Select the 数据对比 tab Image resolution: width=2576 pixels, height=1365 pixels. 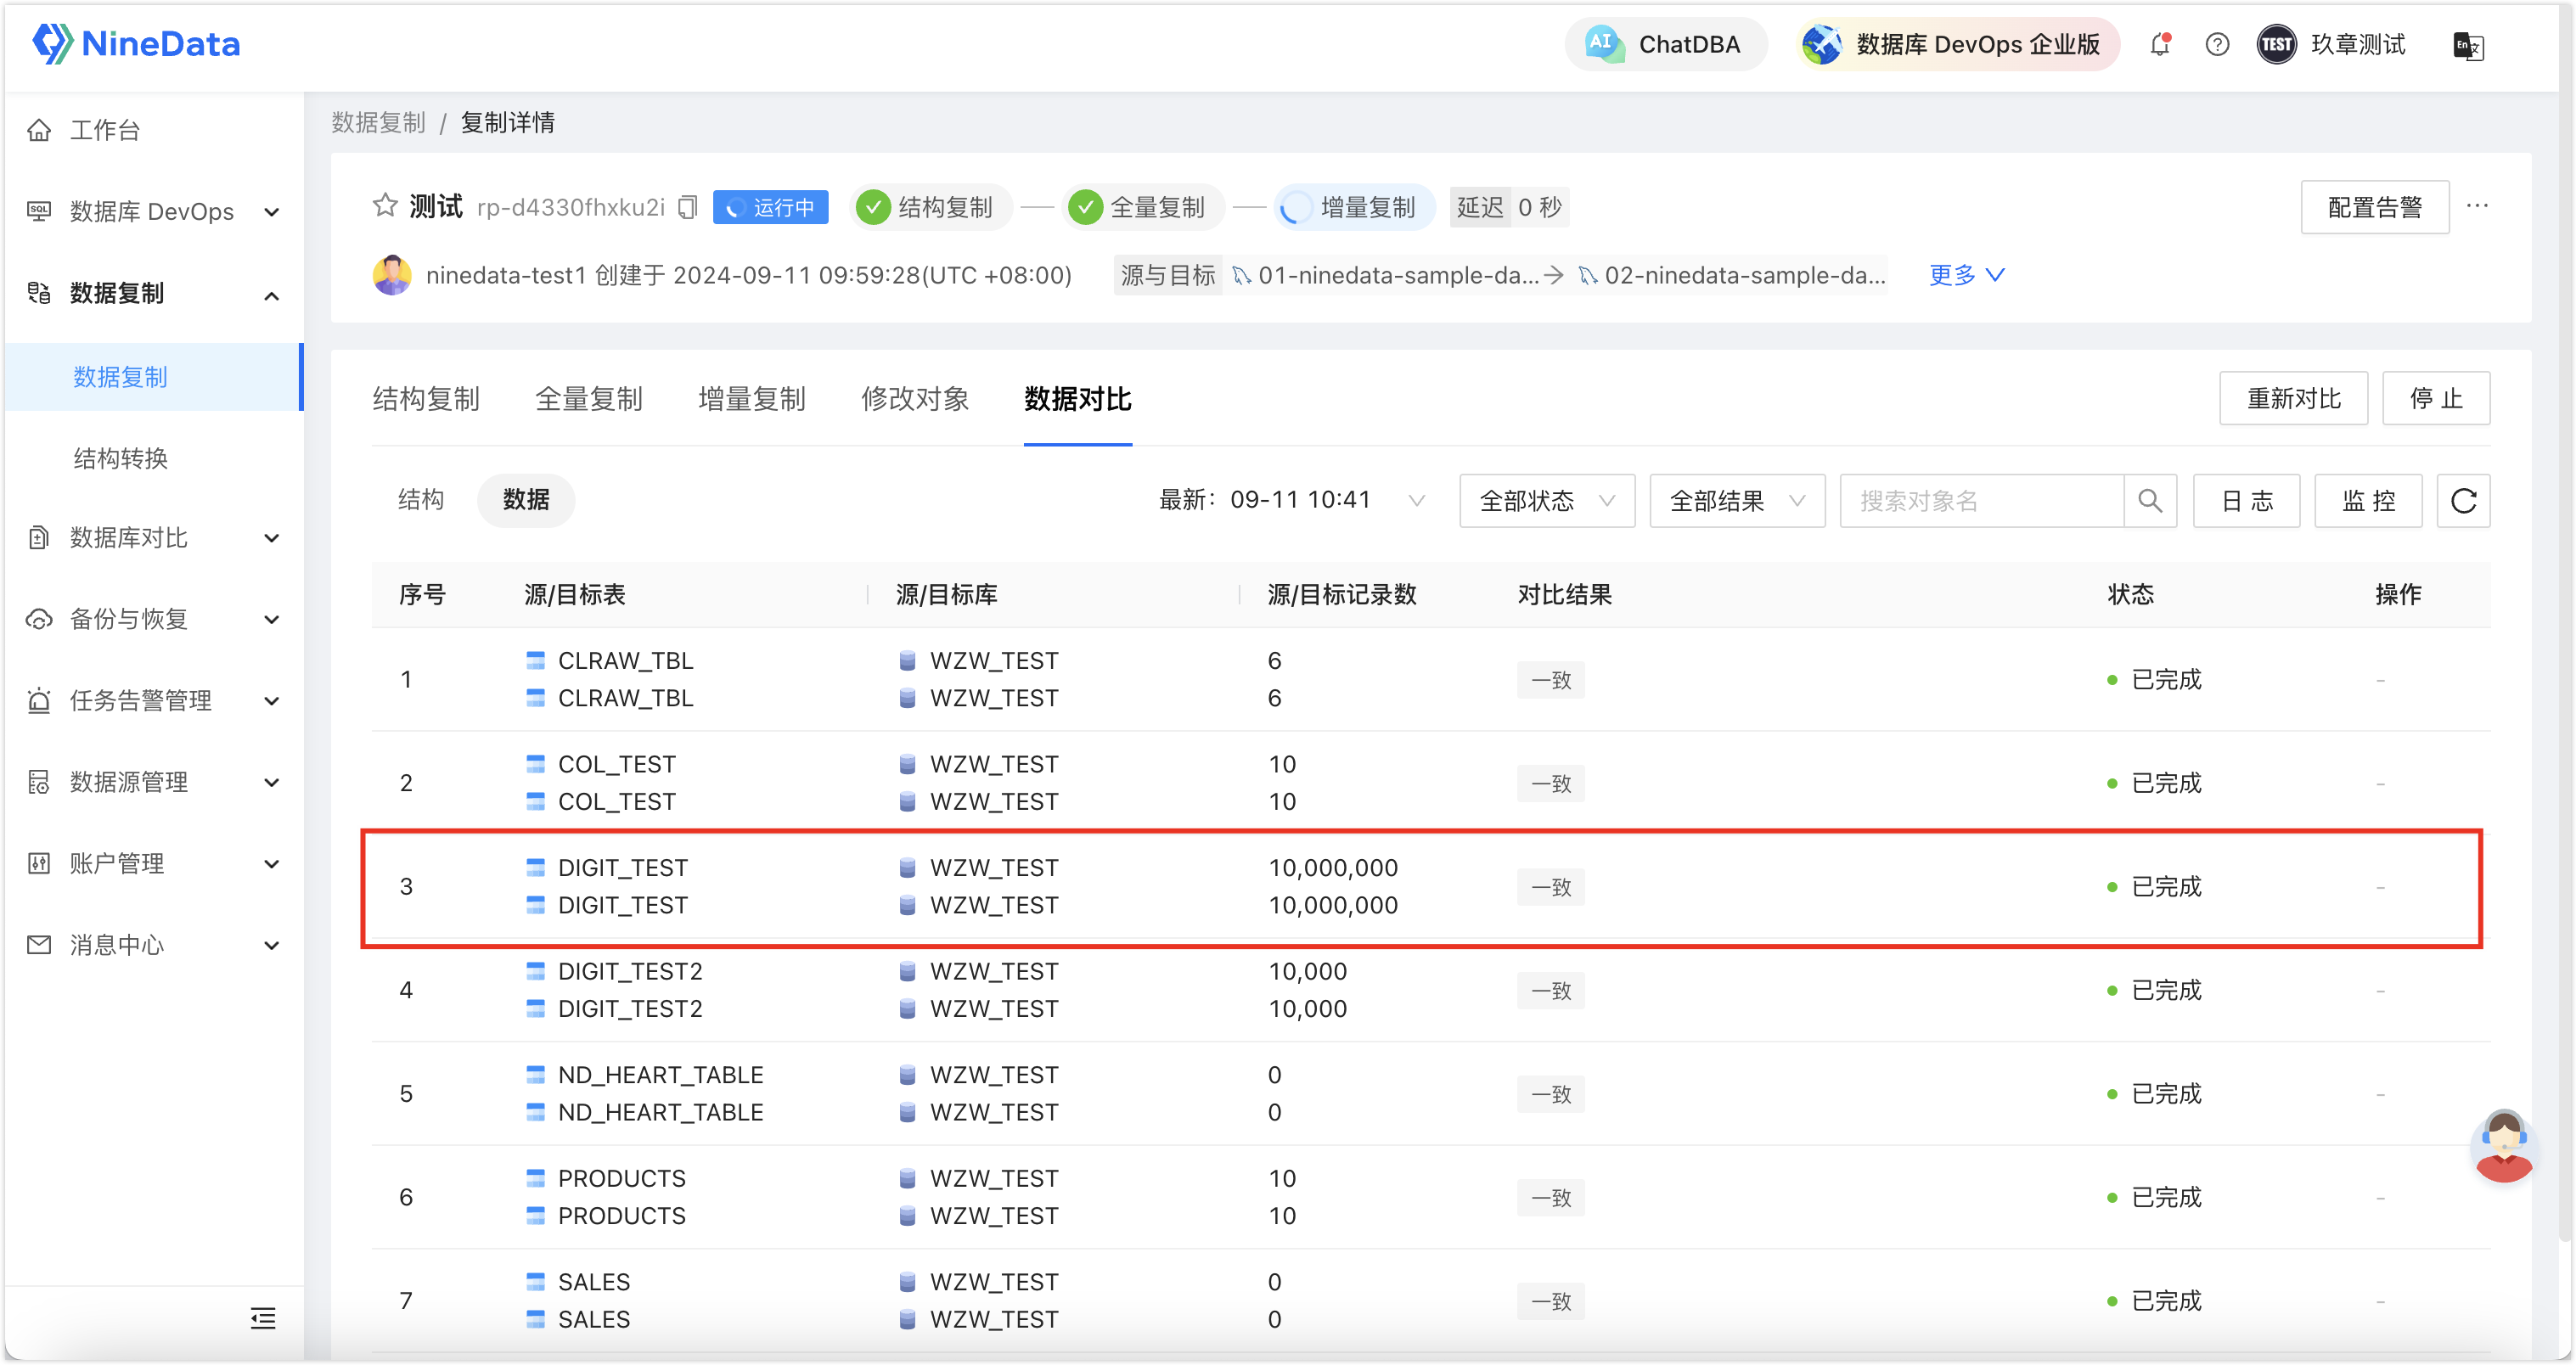[x=1078, y=400]
